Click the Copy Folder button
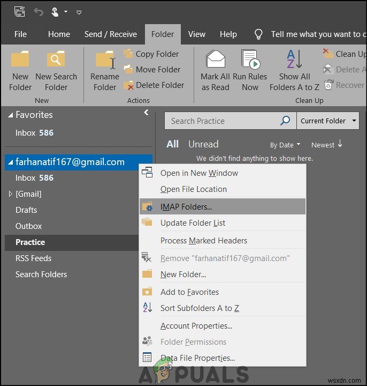Viewport: 367px width, 386px height. (151, 54)
